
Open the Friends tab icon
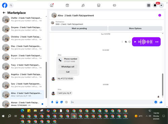click(83, 5)
